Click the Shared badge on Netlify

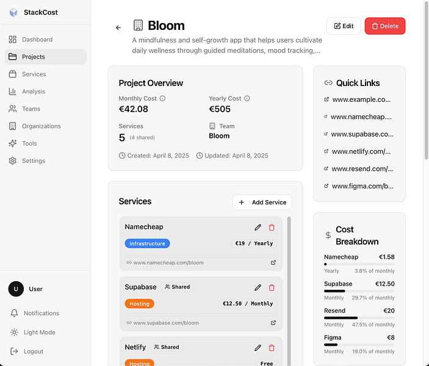tap(167, 347)
